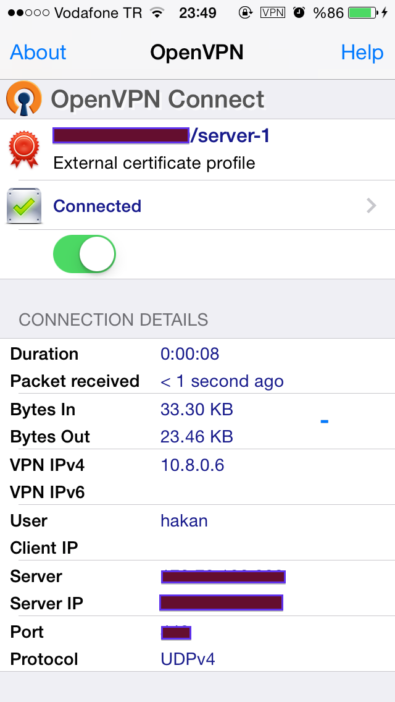Tap the VPN IPv4 address 10.8.0.6

click(x=193, y=465)
